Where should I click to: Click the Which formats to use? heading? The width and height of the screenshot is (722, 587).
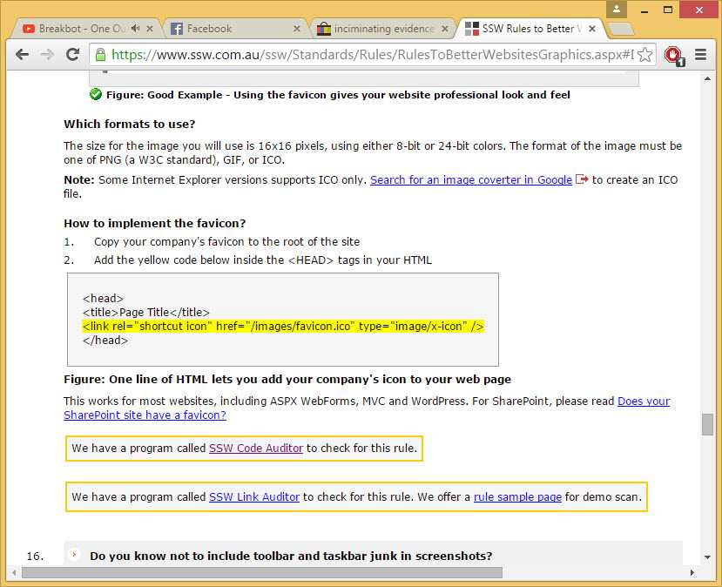coord(130,124)
